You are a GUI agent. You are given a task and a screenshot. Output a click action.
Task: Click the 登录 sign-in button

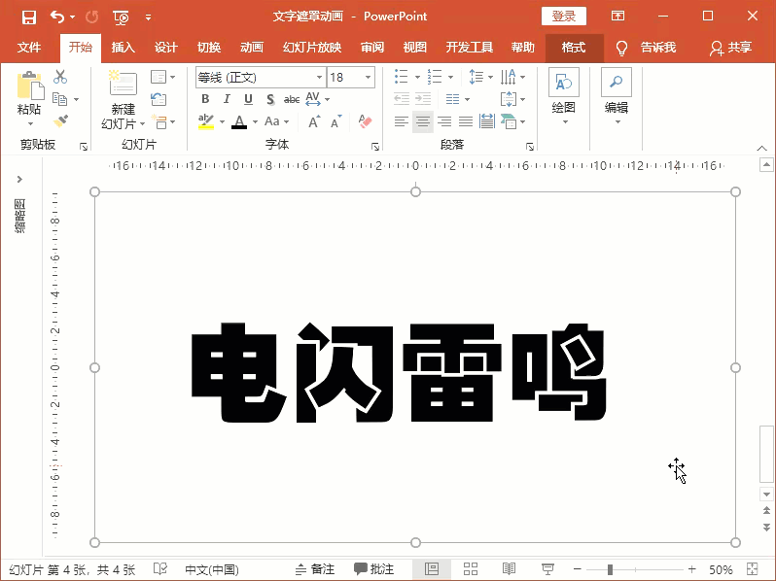564,17
